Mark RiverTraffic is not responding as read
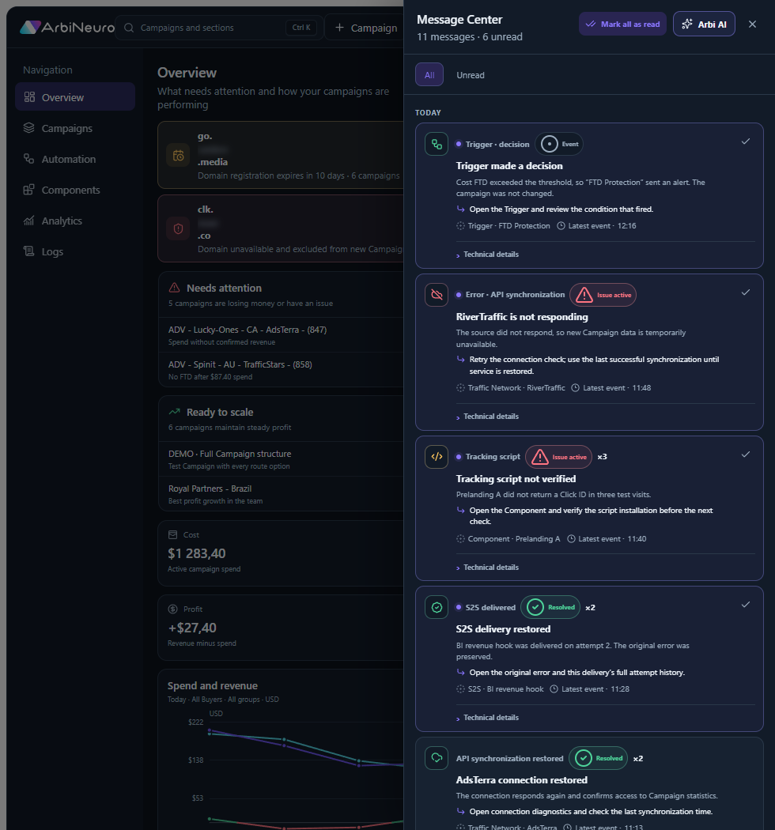Screen dimensions: 775x830 point(745,292)
